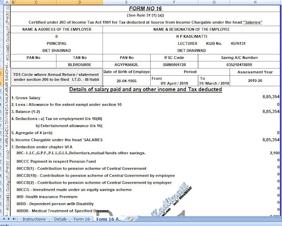Viewport: 282px width, 226px height.
Task: Select the Form 16 A.. sheet tab
Action: (x=109, y=219)
